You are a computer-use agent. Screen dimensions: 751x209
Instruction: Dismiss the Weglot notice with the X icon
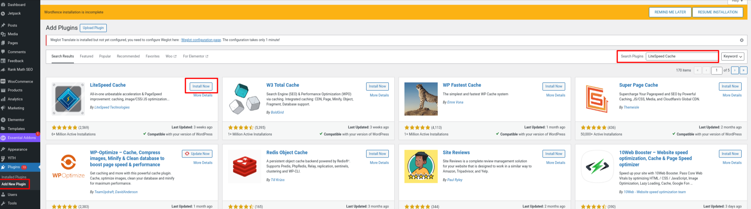pyautogui.click(x=742, y=40)
